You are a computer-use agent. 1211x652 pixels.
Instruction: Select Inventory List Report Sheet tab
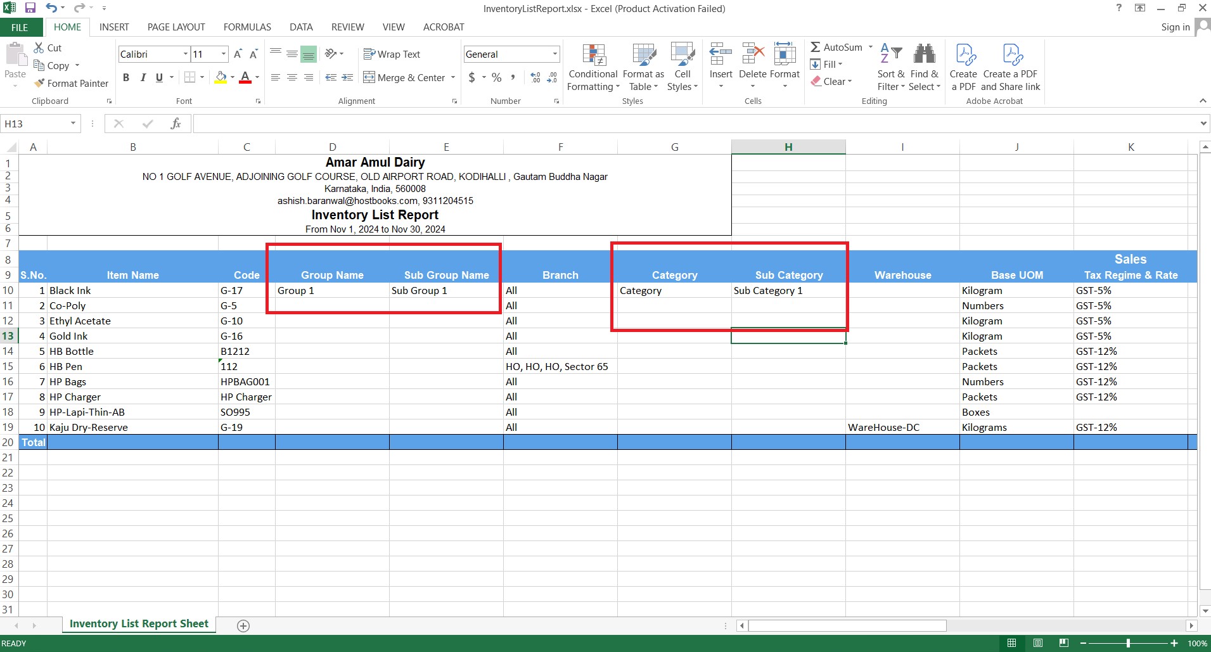pyautogui.click(x=139, y=624)
